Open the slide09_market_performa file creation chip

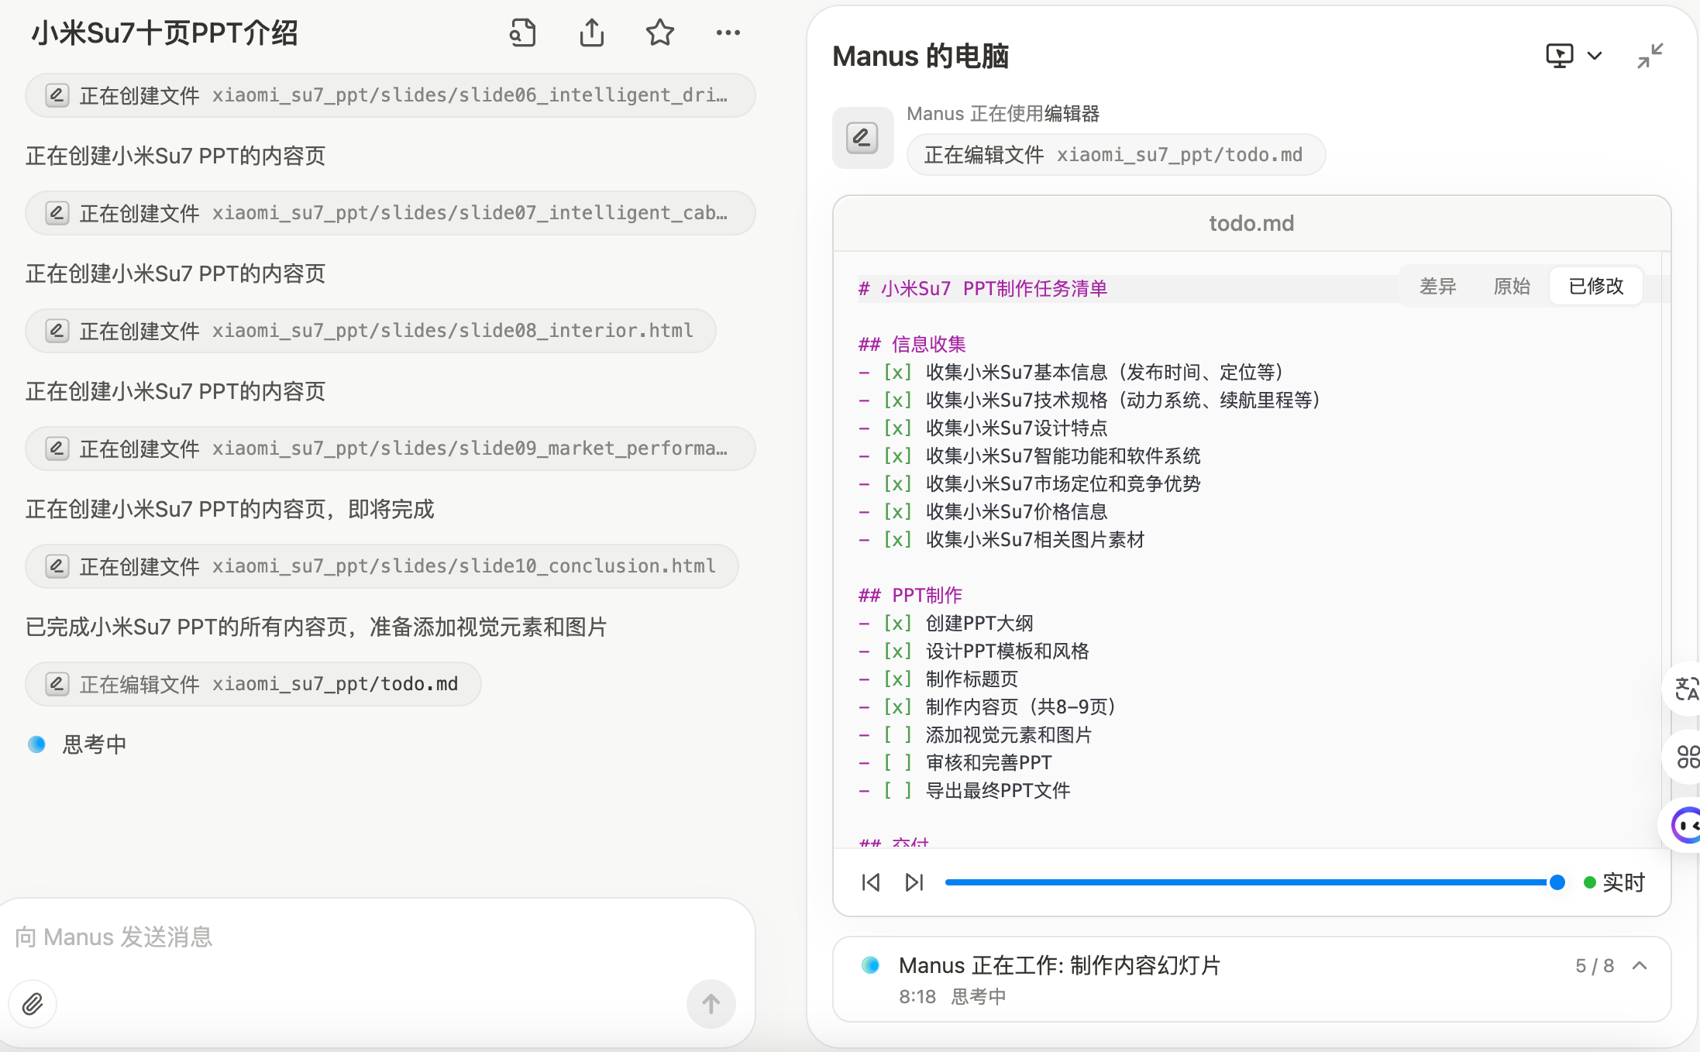(391, 449)
